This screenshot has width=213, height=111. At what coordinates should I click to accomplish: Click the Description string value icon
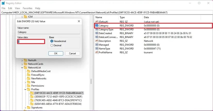click(97, 41)
